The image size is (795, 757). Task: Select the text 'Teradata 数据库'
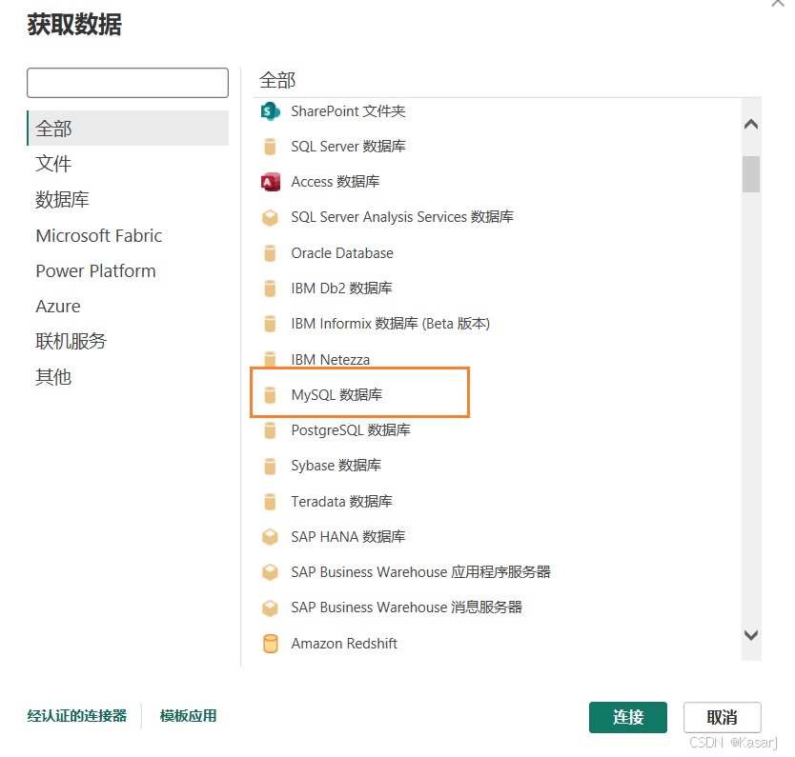click(x=341, y=502)
